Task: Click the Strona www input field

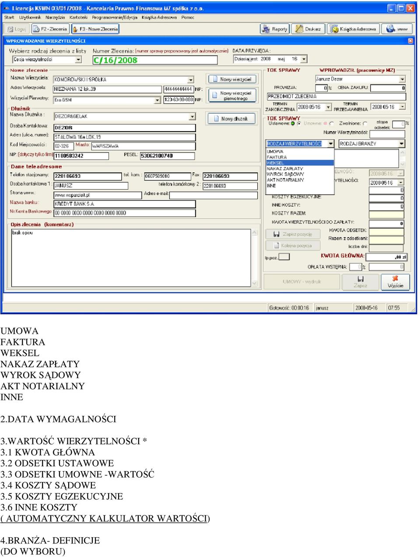Action: tap(98, 195)
